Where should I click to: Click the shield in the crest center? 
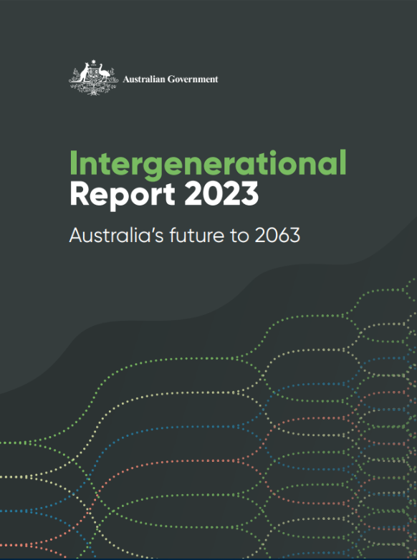pyautogui.click(x=94, y=74)
